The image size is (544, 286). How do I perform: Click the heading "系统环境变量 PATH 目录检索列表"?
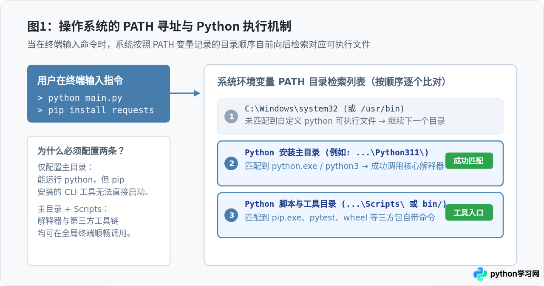(292, 82)
